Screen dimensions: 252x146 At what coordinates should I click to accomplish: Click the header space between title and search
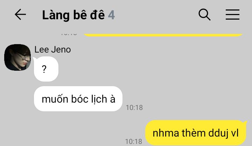pos(156,14)
